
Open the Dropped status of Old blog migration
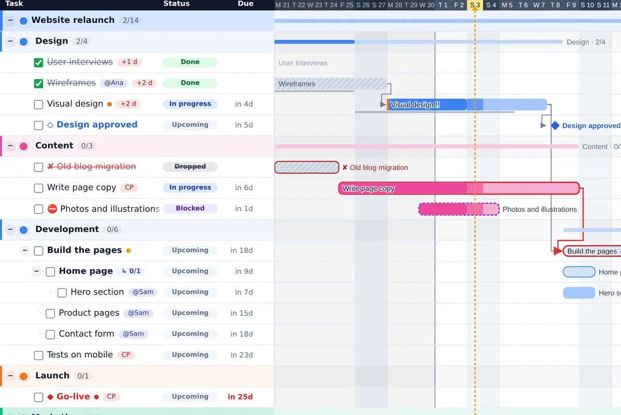[190, 167]
